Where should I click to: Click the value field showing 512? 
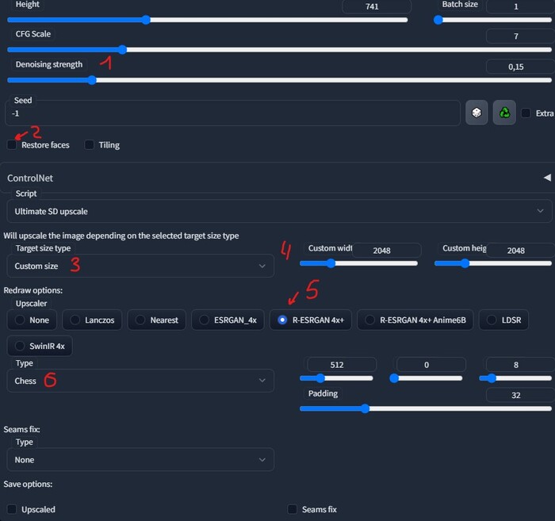342,365
